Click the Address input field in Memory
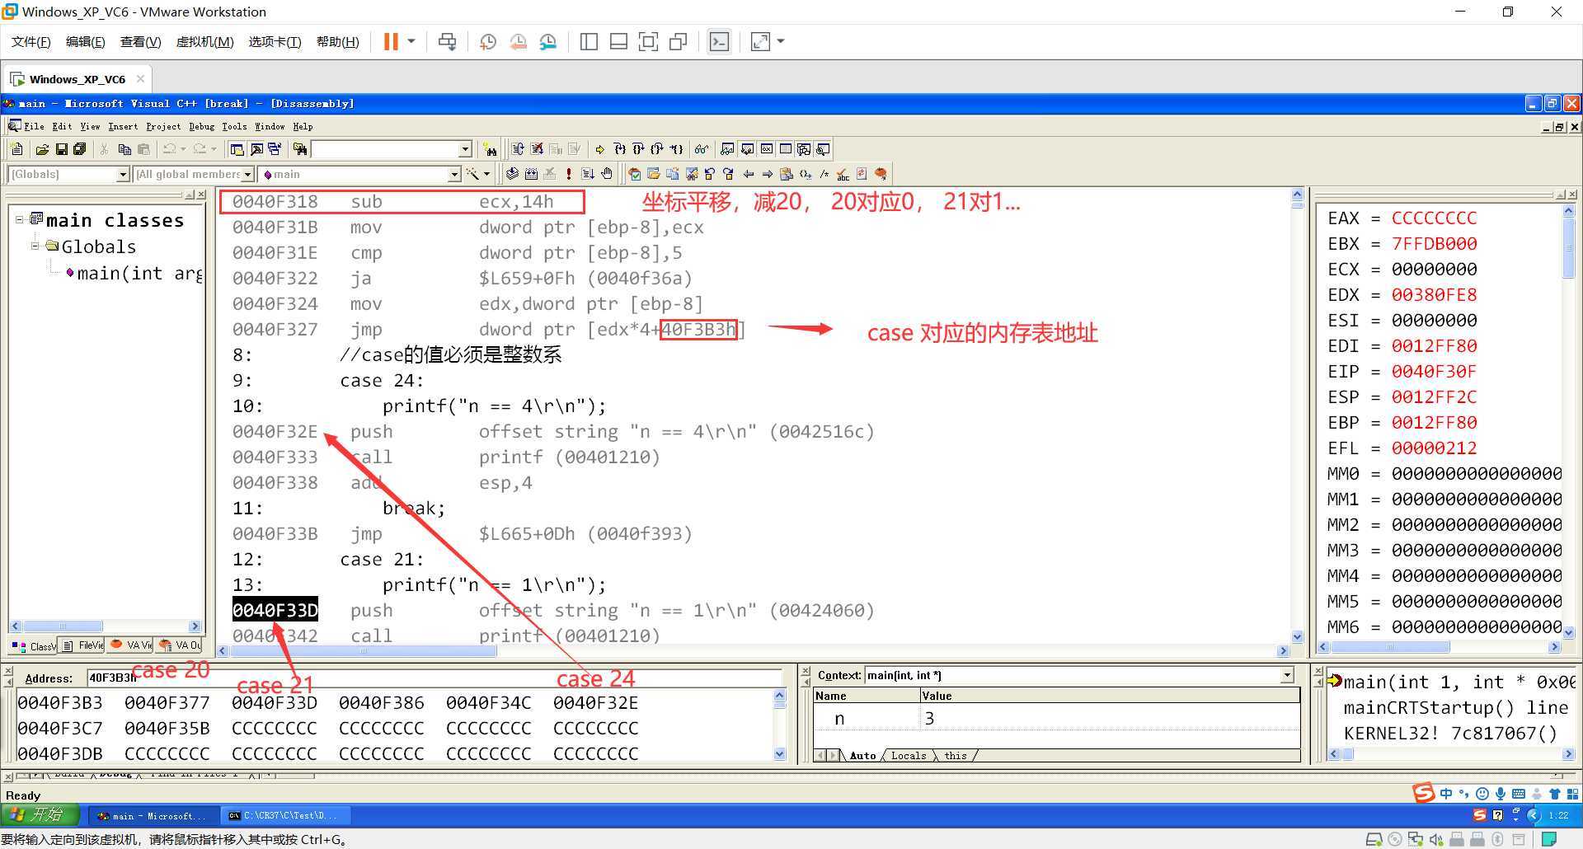 click(x=434, y=678)
